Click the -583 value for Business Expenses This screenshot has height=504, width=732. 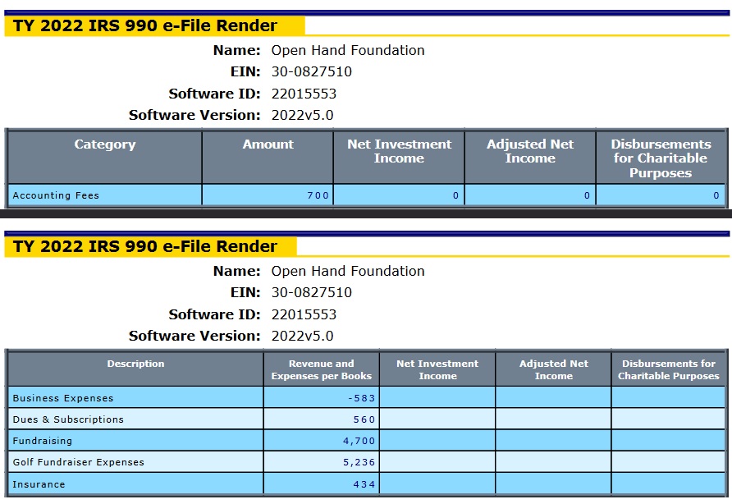coord(361,398)
